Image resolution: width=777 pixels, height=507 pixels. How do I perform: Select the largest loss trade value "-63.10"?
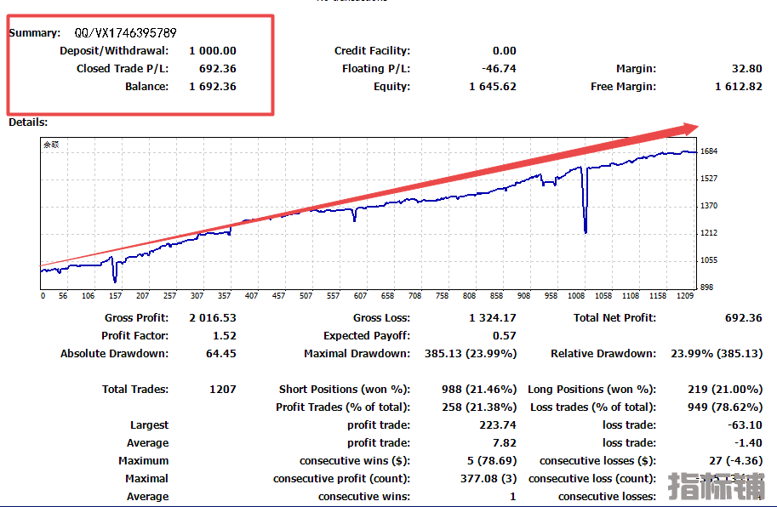point(745,424)
